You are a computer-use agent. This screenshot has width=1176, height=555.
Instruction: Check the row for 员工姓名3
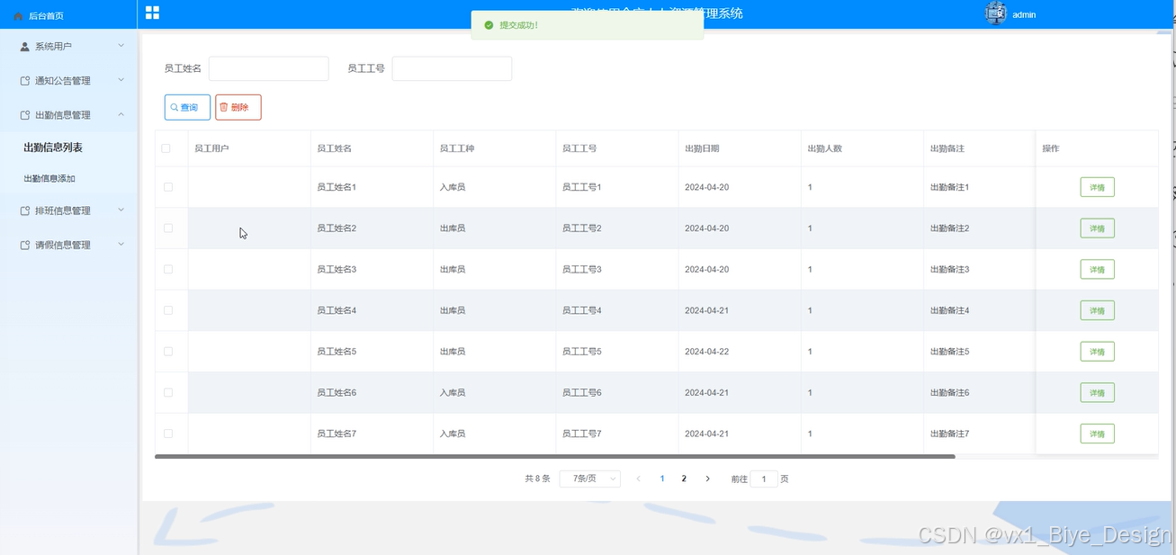click(168, 269)
